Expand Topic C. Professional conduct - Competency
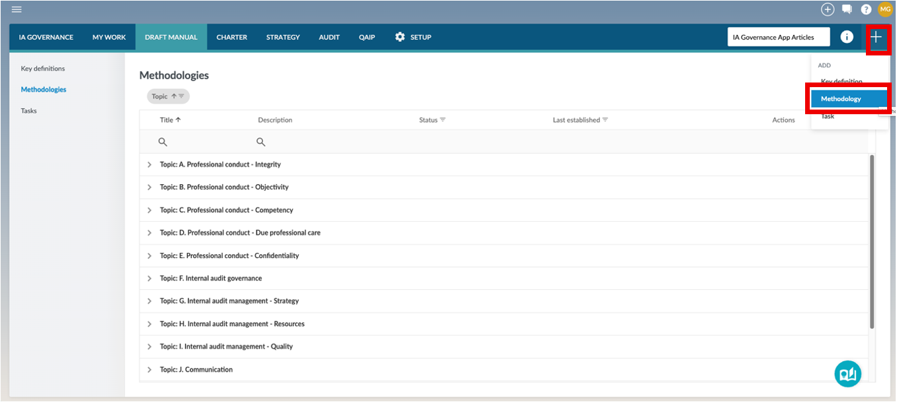Viewport: 897px width, 402px height. (x=149, y=210)
